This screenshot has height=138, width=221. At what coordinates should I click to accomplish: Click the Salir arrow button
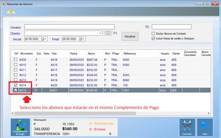point(205,127)
